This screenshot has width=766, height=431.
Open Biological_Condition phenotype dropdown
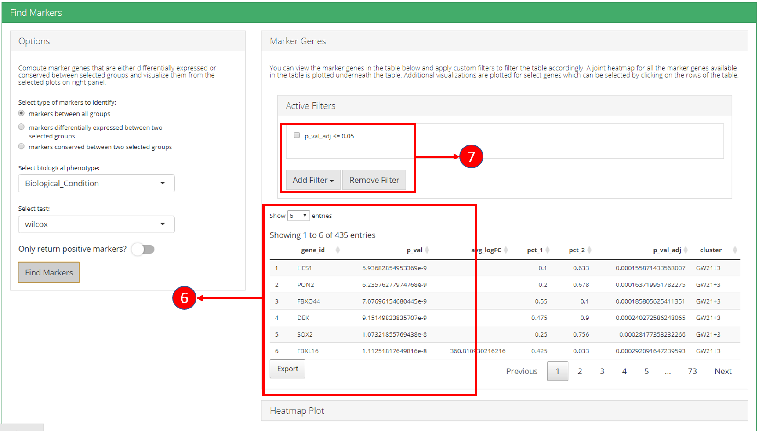[x=96, y=184]
